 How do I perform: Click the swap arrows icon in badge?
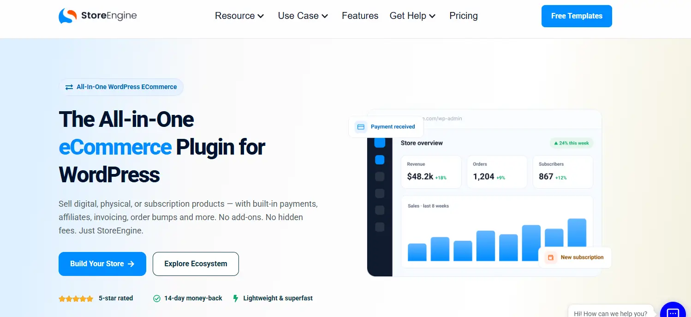coord(69,87)
